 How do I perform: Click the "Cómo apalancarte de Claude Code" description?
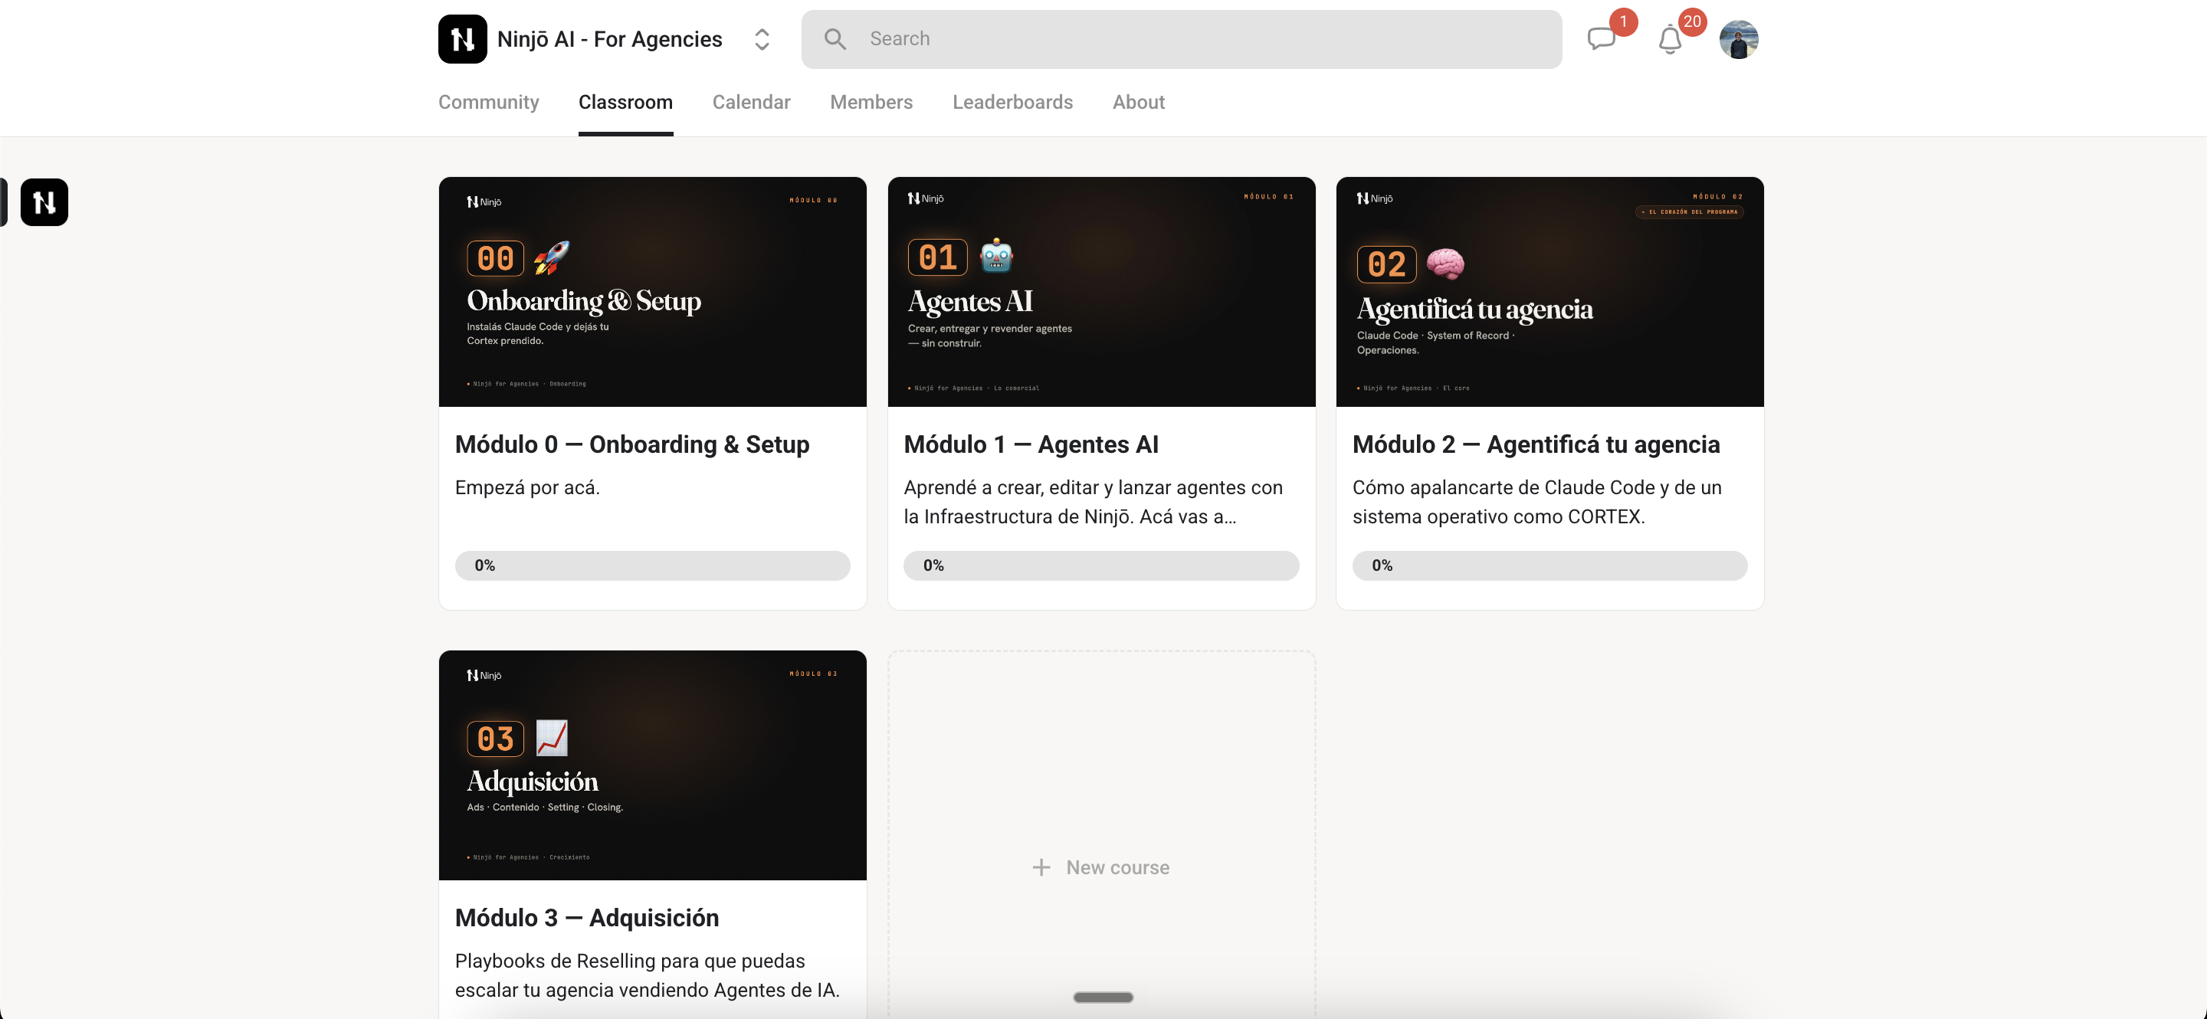pyautogui.click(x=1537, y=502)
